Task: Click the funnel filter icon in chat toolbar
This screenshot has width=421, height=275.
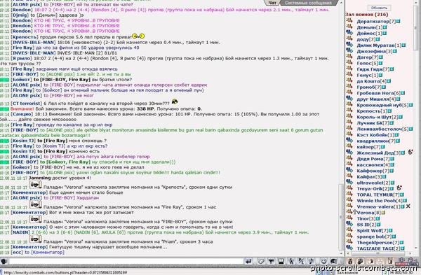Action: click(x=271, y=261)
